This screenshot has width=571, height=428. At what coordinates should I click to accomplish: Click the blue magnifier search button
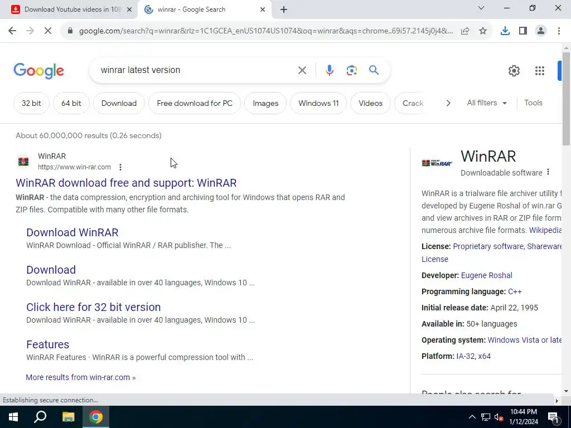[374, 70]
